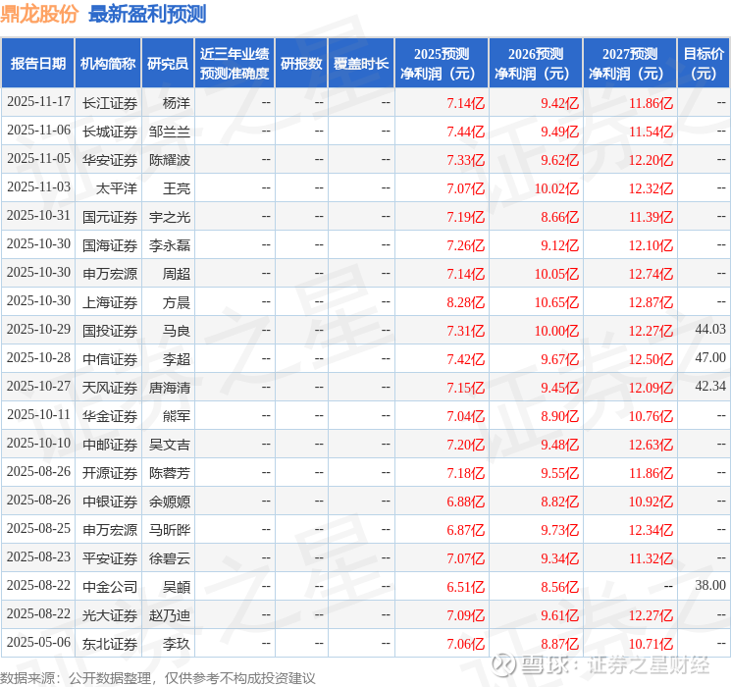Viewport: 731px width, 687px height.
Task: Click the 10.65亿 profit value
Action: click(x=556, y=302)
